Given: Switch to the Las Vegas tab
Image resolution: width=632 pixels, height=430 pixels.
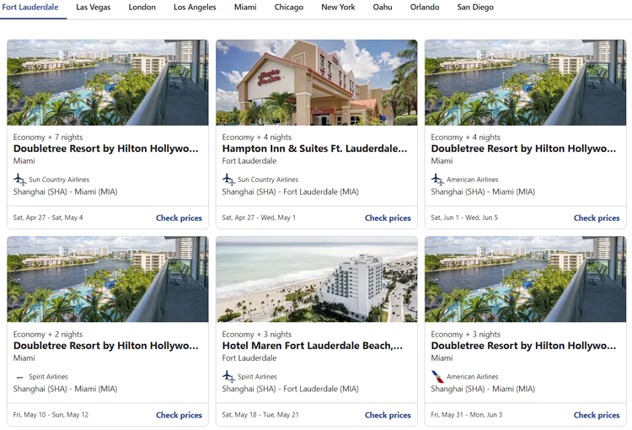Looking at the screenshot, I should click(x=93, y=8).
